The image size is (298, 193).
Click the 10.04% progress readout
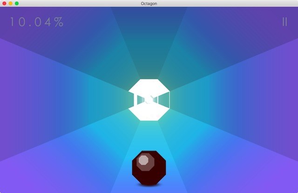[36, 22]
